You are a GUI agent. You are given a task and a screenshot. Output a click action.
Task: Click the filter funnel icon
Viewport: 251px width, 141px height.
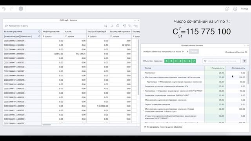244,61
